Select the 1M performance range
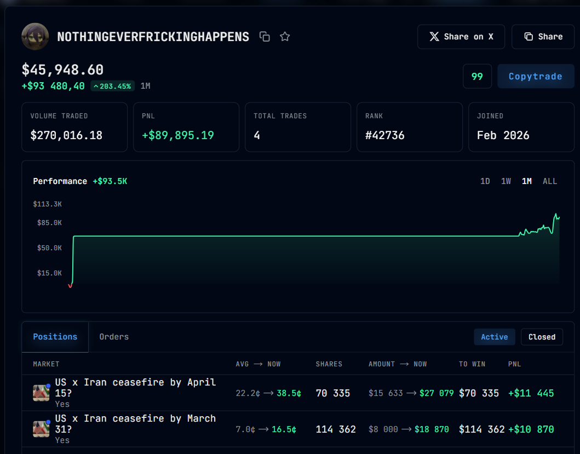 [527, 181]
